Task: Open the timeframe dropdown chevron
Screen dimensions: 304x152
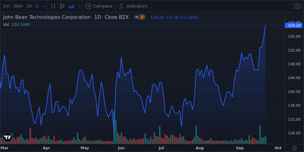Action: [x=44, y=6]
